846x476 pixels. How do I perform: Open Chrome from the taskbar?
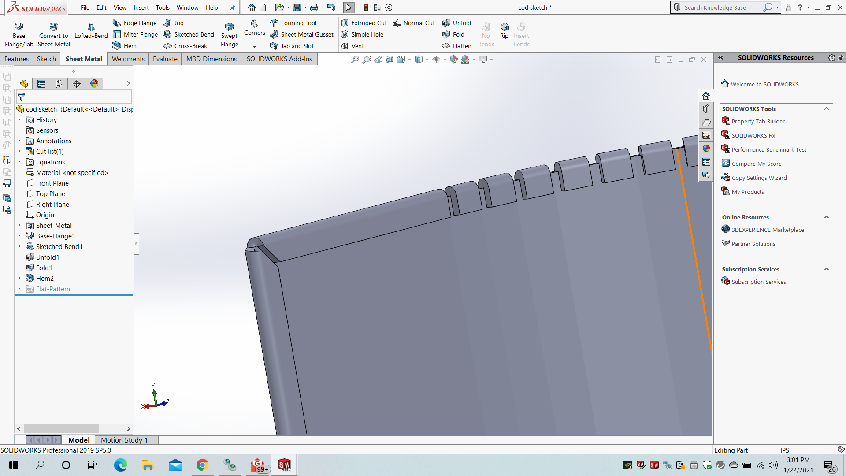coord(202,465)
